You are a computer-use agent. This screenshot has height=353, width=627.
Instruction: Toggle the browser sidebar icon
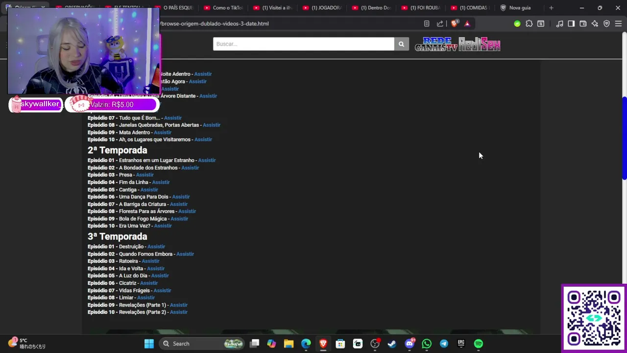(x=571, y=24)
